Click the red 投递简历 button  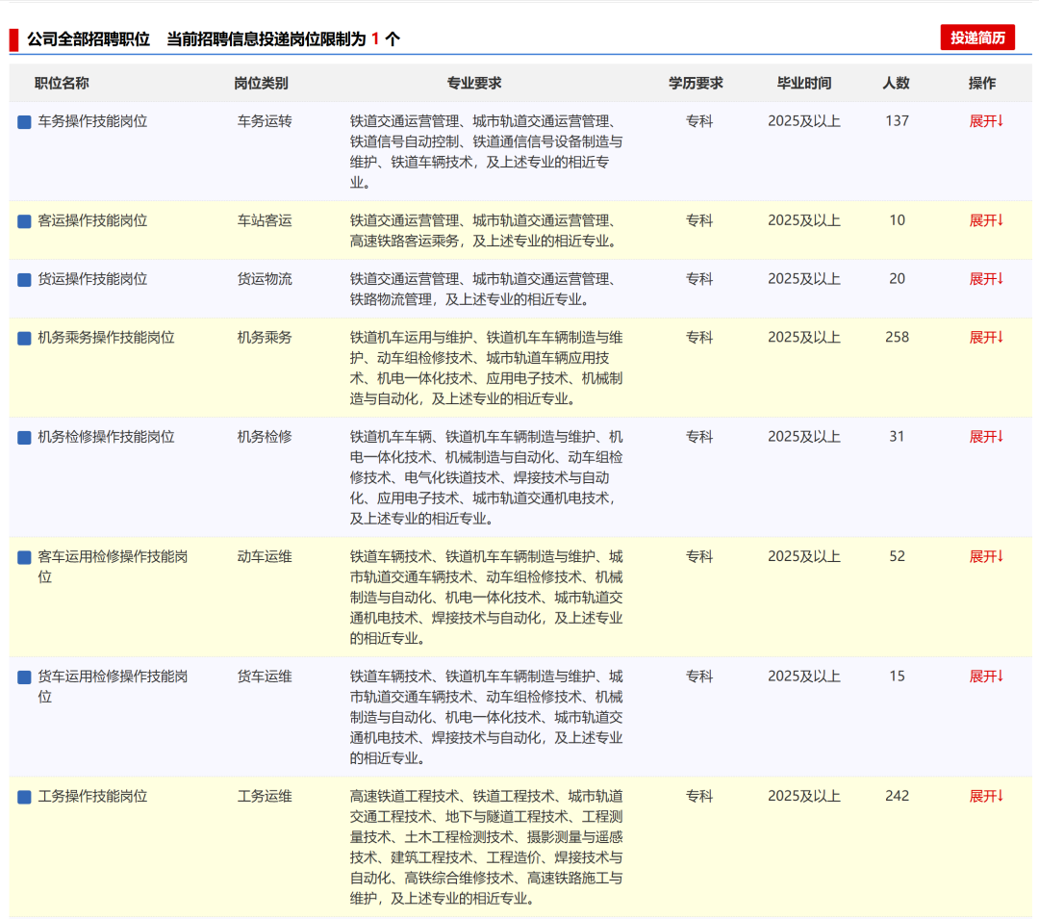tap(977, 38)
